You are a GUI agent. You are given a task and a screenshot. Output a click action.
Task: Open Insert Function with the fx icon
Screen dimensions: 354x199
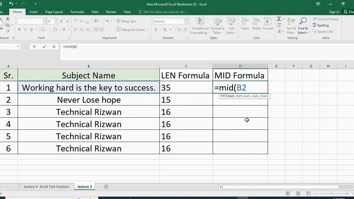[54, 46]
